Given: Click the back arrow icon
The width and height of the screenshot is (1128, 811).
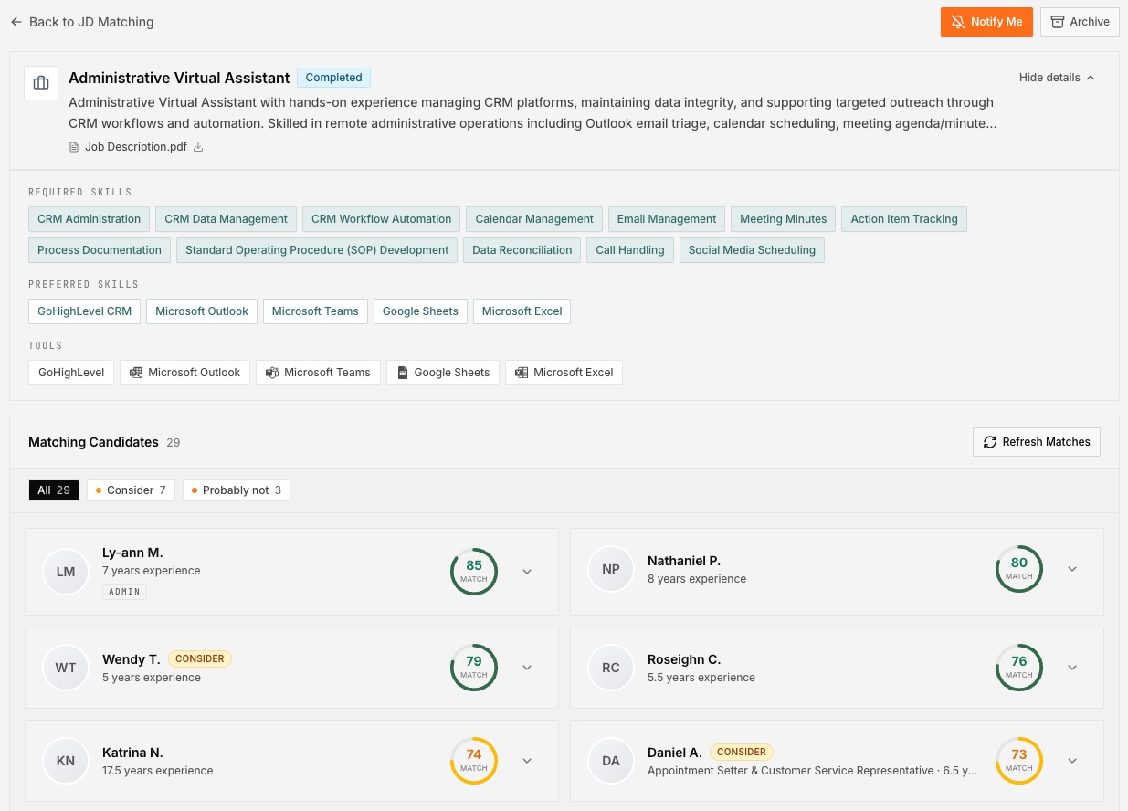Looking at the screenshot, I should tap(16, 22).
